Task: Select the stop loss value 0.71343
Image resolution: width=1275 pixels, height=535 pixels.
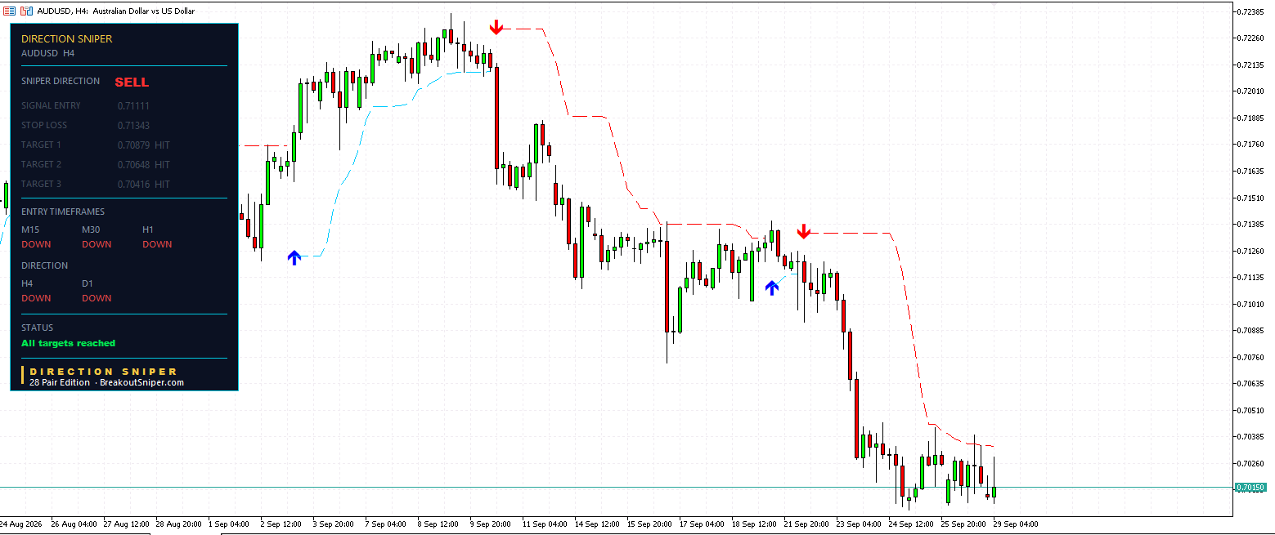Action: tap(133, 125)
